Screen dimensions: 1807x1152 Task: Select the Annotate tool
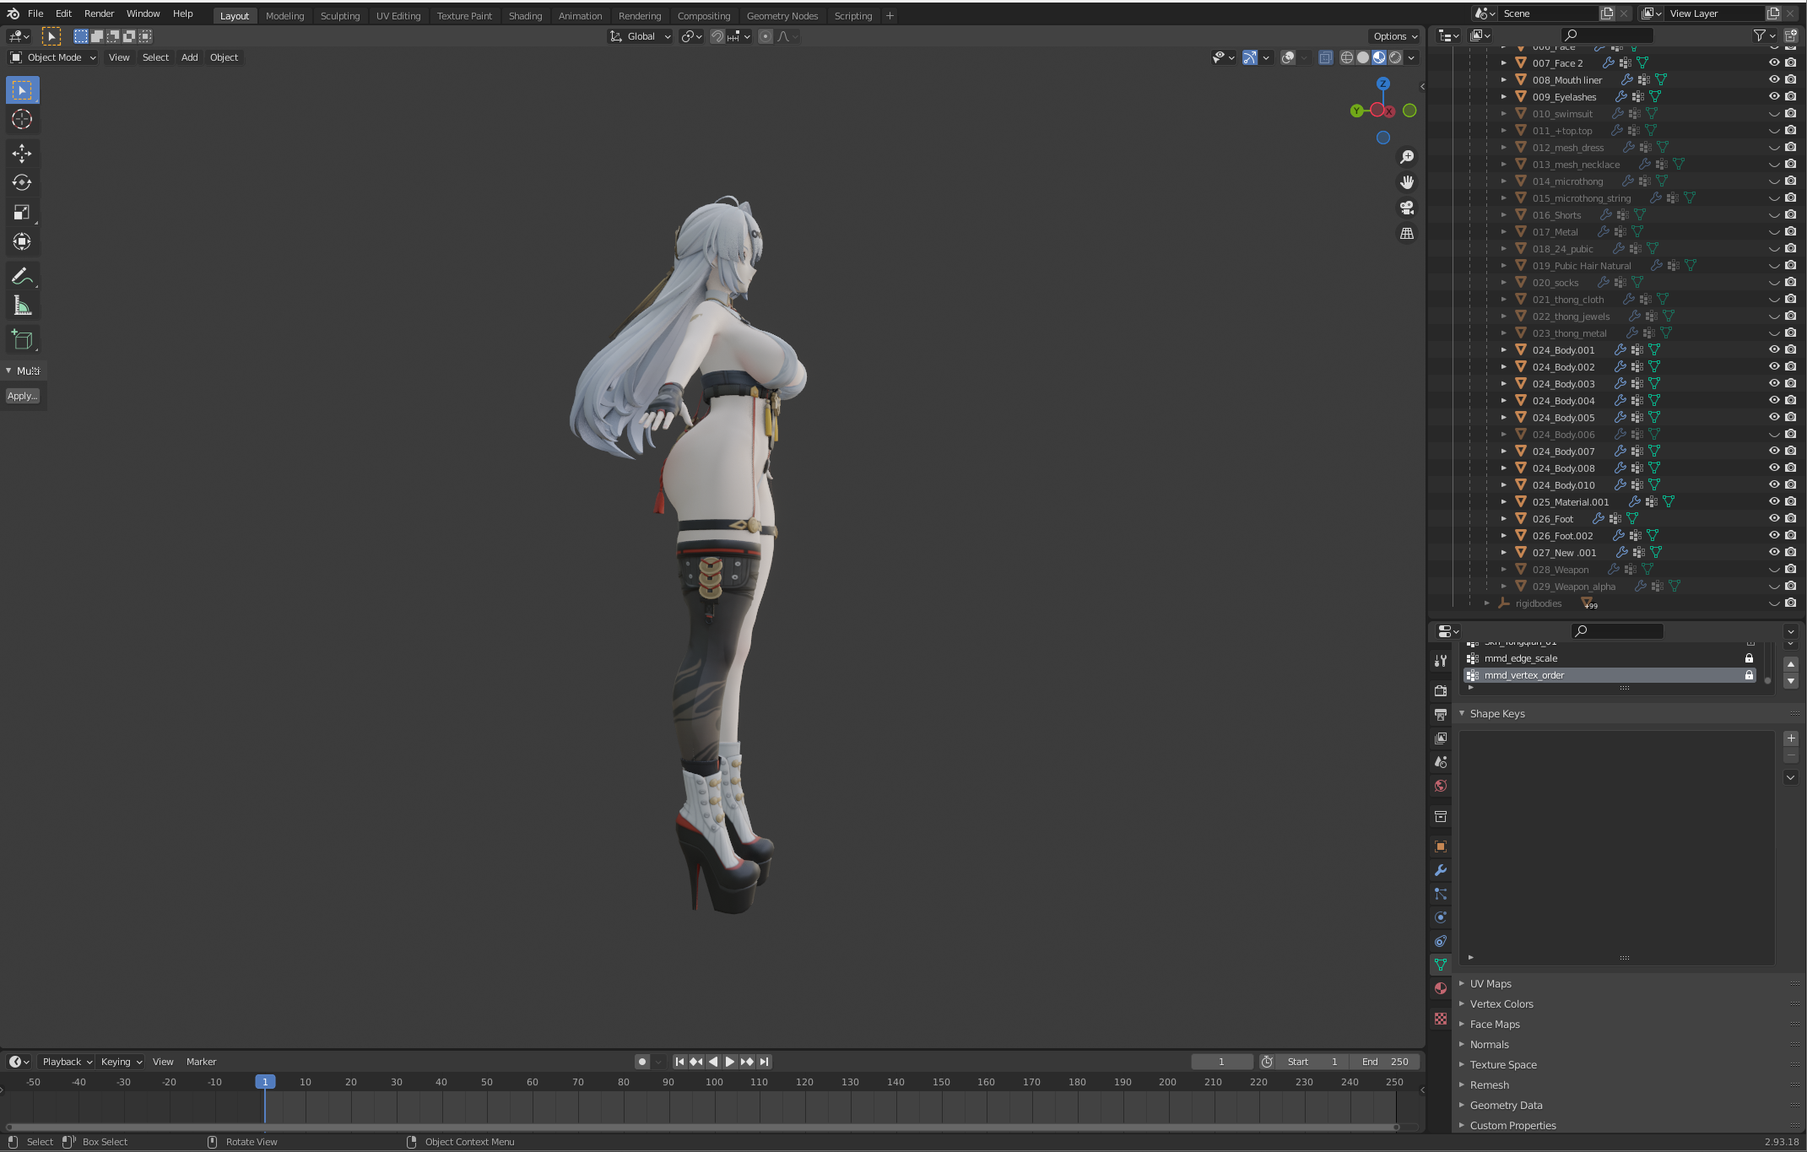coord(22,277)
